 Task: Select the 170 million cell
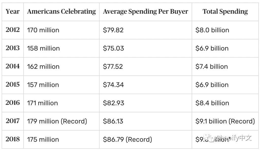43,30
